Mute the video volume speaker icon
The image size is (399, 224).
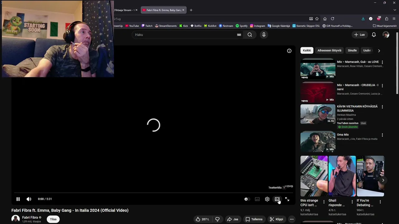[29, 199]
